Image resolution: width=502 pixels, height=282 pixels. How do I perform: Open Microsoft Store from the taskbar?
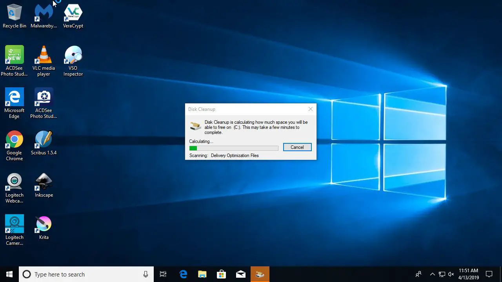[x=221, y=274]
